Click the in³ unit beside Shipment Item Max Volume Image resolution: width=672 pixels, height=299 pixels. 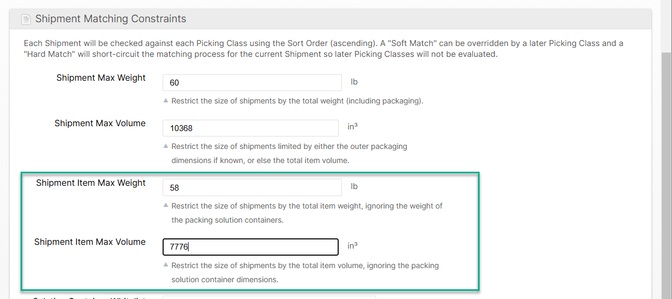[352, 246]
